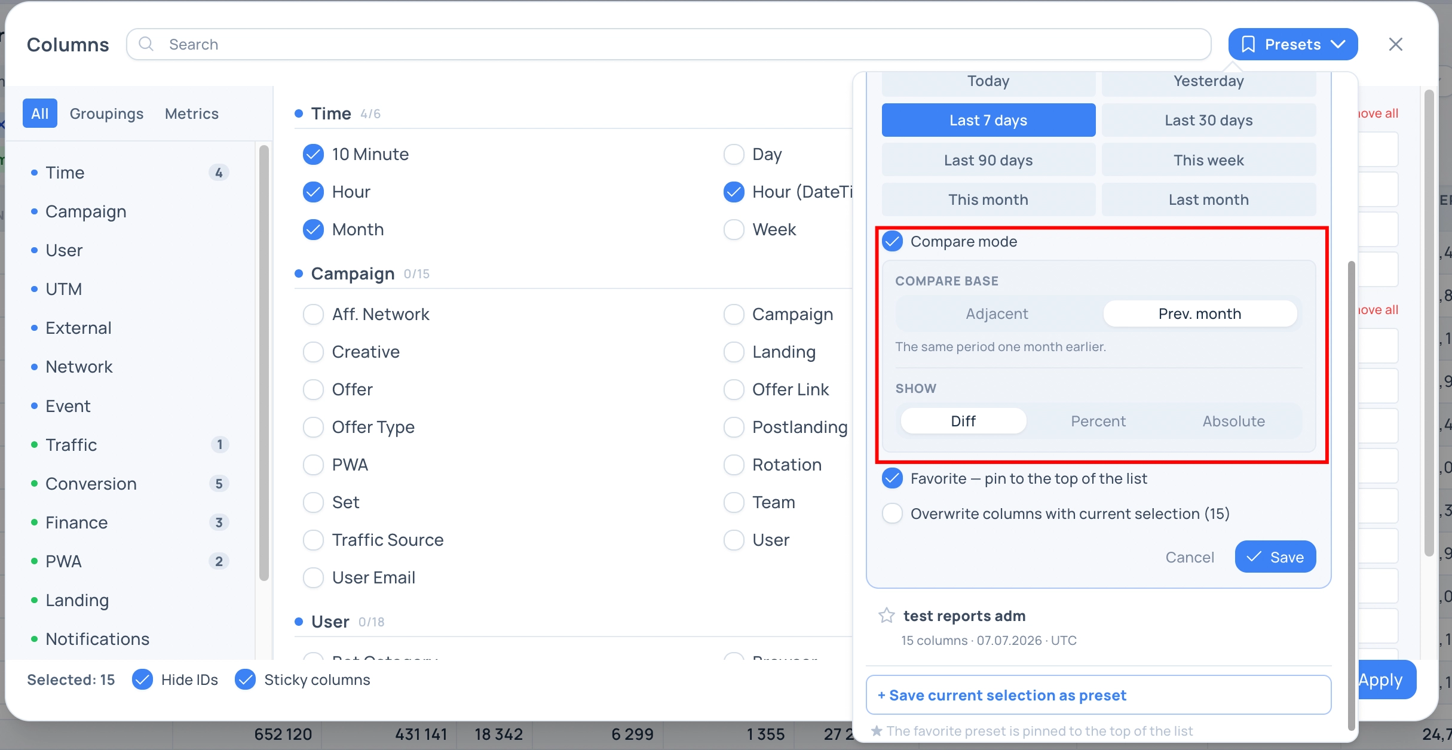Select the All tab
1452x750 pixels.
[x=40, y=113]
